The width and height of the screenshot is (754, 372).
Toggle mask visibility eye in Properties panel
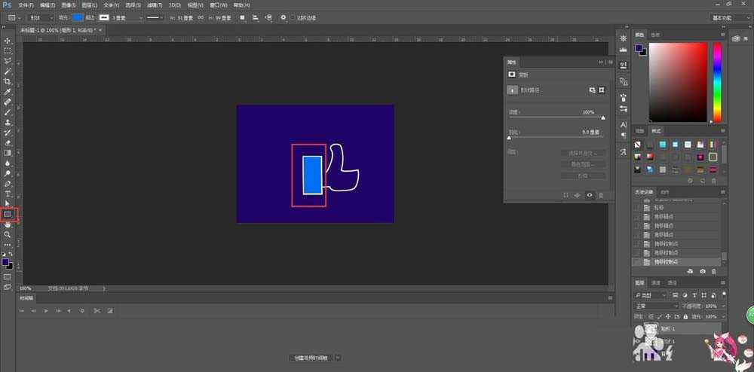coord(589,195)
